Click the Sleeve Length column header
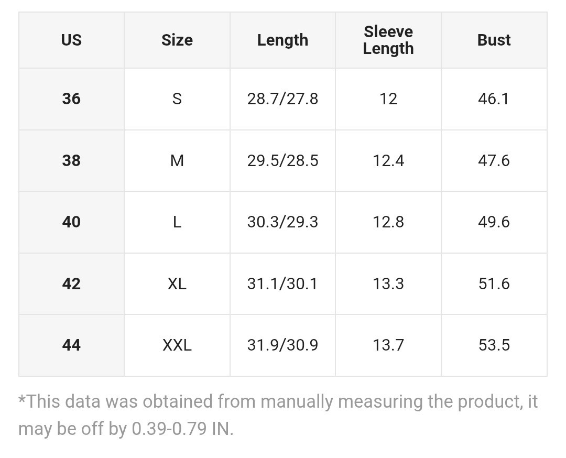This screenshot has width=566, height=458. coord(388,40)
